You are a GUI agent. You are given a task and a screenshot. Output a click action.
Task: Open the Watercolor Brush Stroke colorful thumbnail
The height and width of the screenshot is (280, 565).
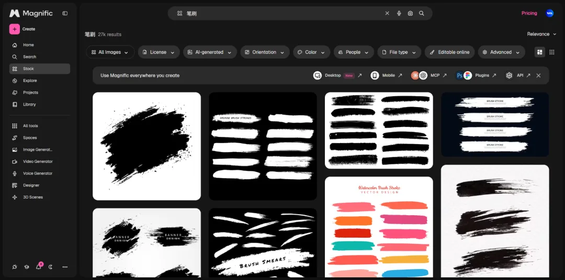[x=379, y=227]
